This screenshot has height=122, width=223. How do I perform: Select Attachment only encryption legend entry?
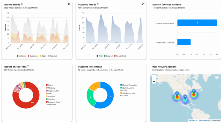128,94
